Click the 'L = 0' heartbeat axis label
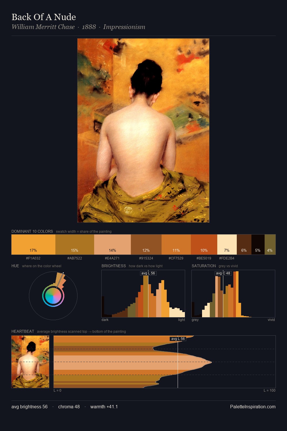287x431 pixels. [x=57, y=390]
